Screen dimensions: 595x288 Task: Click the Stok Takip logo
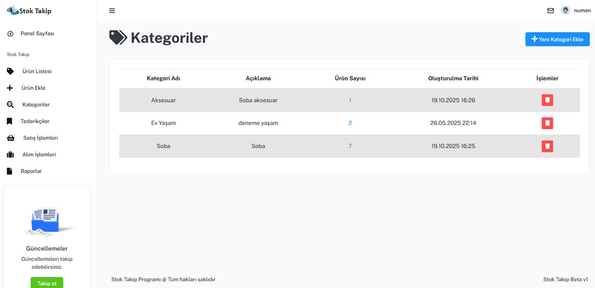29,10
